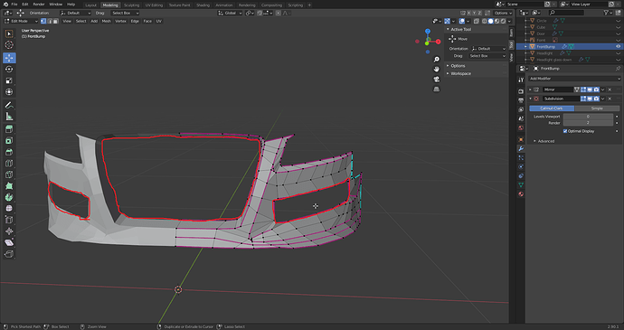Select the Select Box tool in toolbar
624x330 pixels.
coord(9,33)
